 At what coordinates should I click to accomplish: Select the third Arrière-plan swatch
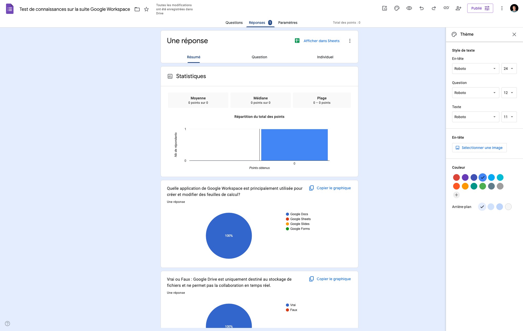point(500,207)
